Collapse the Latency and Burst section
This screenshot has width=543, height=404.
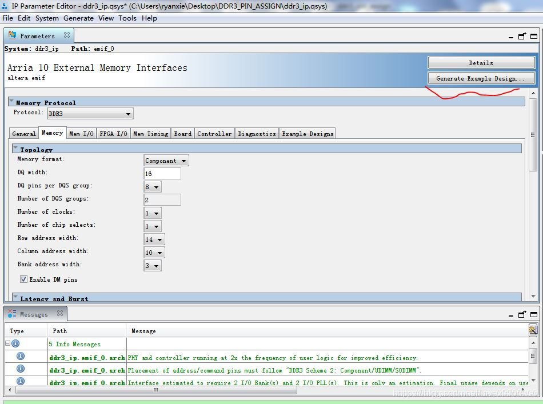(x=15, y=297)
